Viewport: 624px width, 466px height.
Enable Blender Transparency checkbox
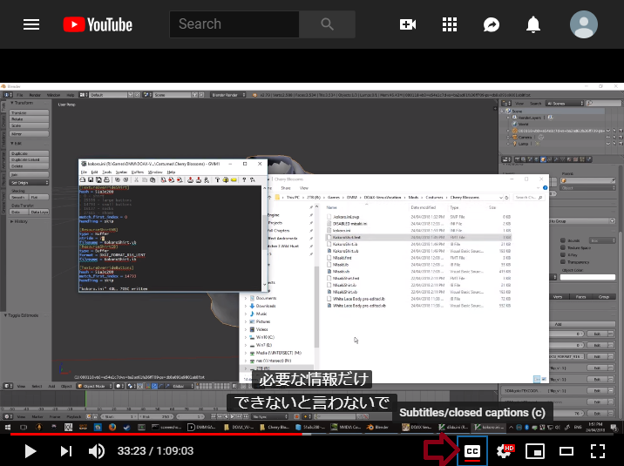click(563, 262)
